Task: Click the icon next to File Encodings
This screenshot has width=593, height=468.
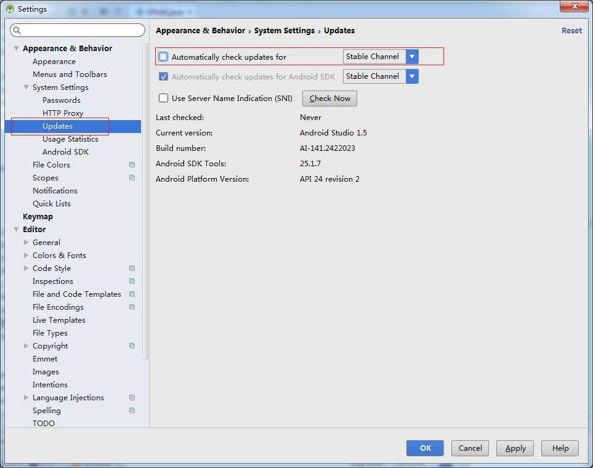Action: (x=132, y=307)
